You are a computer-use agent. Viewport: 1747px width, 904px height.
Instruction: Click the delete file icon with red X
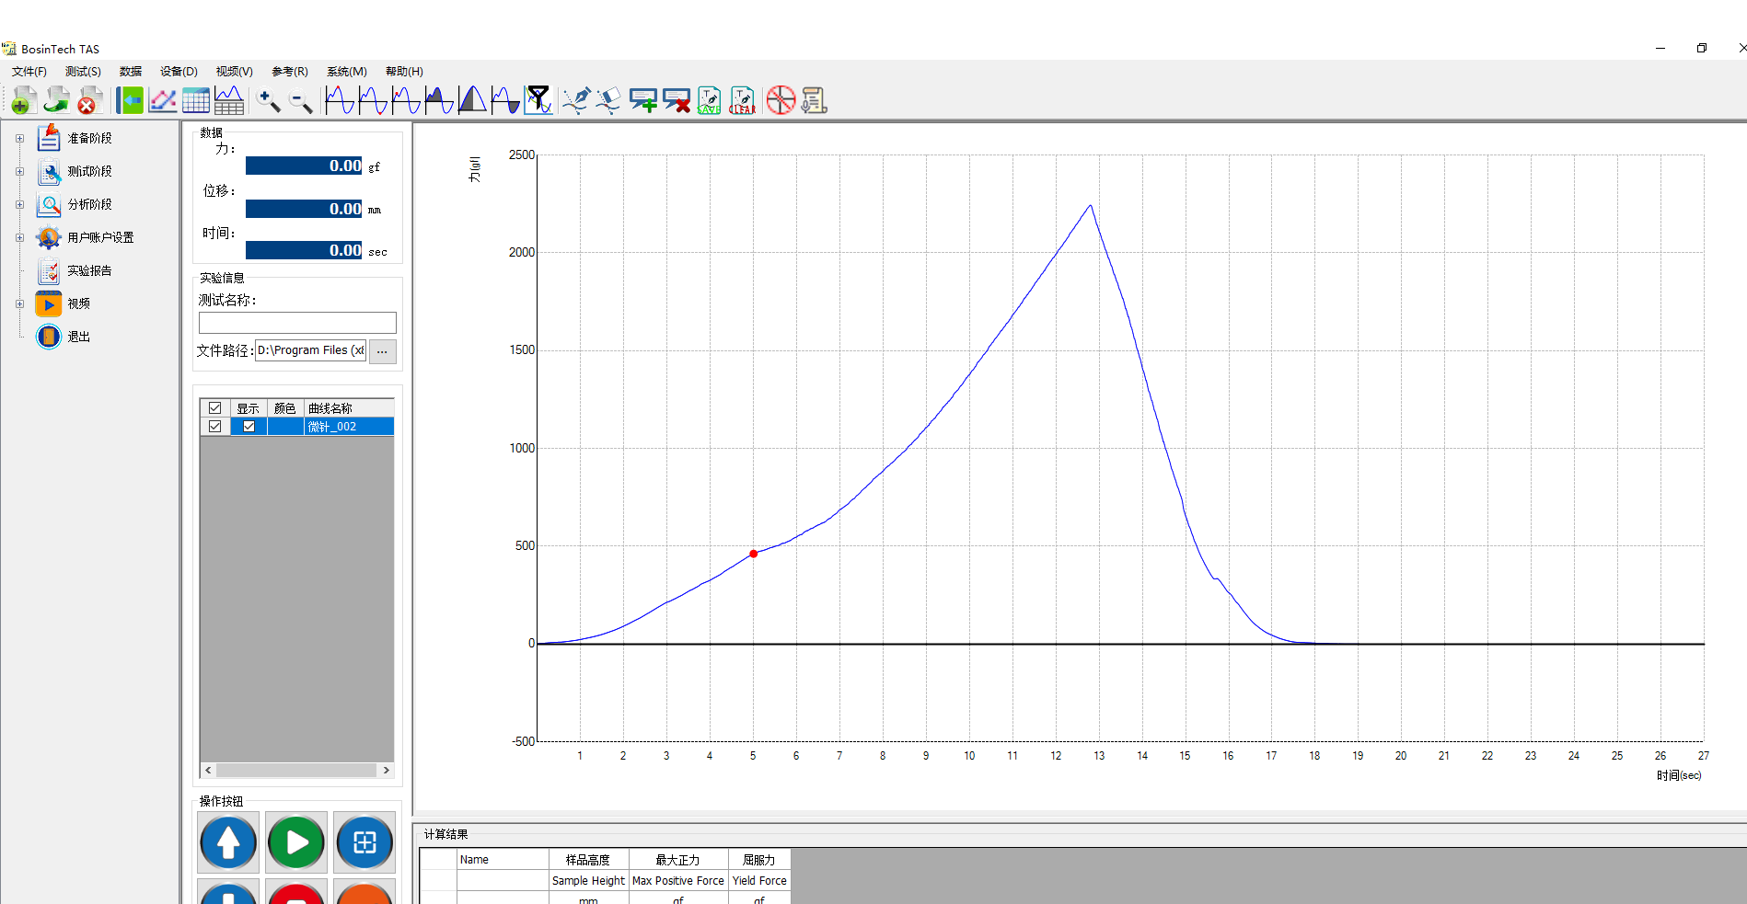(89, 100)
